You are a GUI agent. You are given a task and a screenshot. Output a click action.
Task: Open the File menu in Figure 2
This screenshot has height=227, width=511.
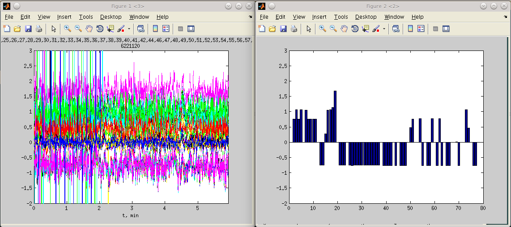tap(264, 17)
